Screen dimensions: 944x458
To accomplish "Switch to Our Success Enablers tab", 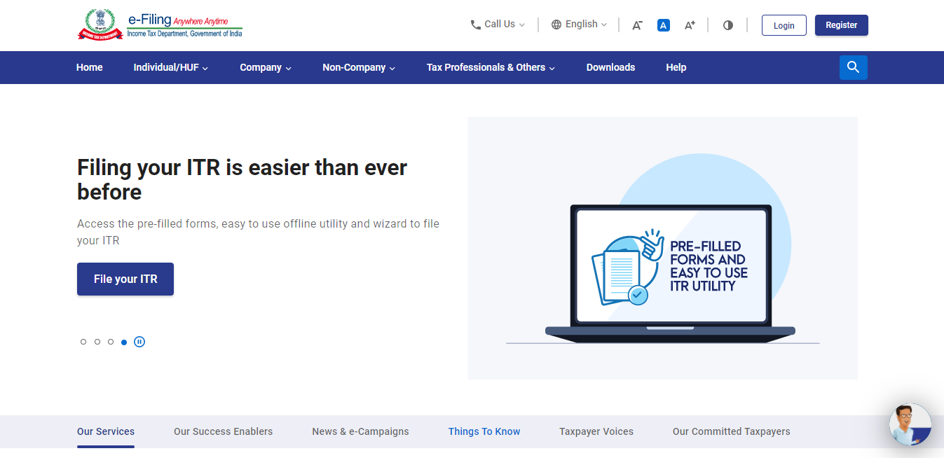I will [x=224, y=431].
